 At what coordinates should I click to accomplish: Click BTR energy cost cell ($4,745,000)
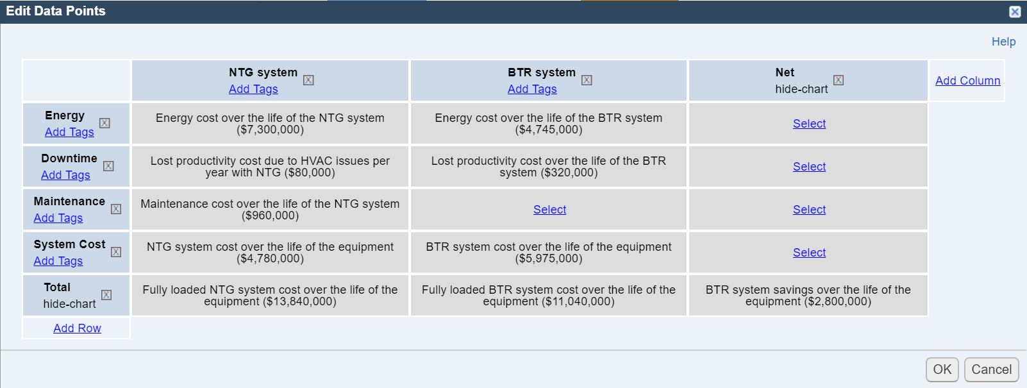tap(549, 124)
